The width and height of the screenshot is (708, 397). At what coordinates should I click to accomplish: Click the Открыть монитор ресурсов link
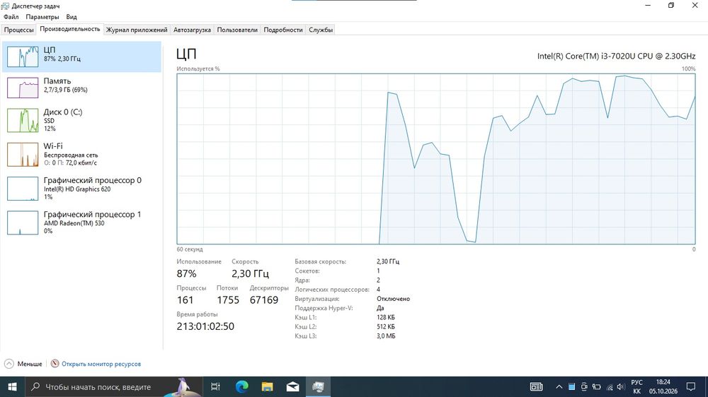[x=101, y=364]
